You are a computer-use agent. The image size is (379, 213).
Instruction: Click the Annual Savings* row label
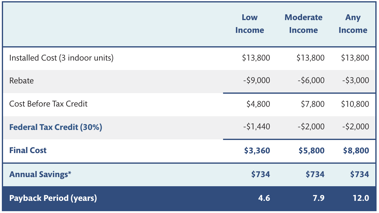point(40,174)
